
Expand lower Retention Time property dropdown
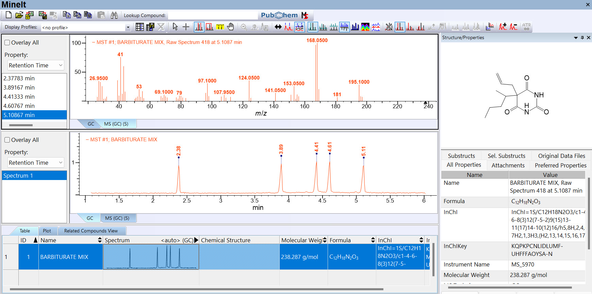[61, 163]
